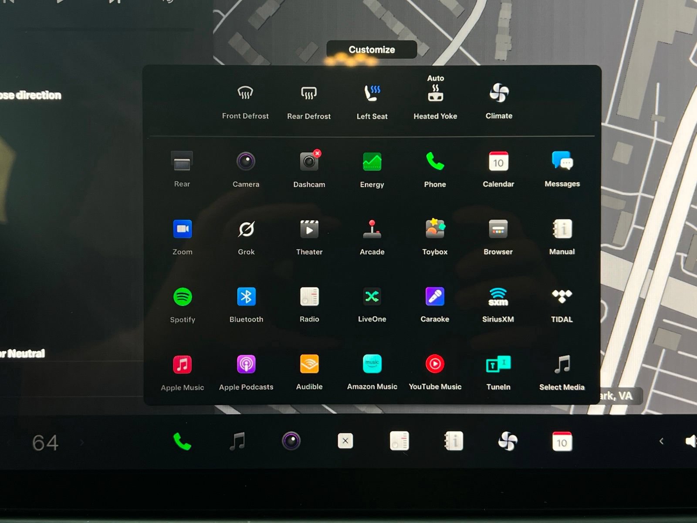Tap the manual icon in the bottom dock
Viewport: 697px width, 523px height.
click(453, 441)
